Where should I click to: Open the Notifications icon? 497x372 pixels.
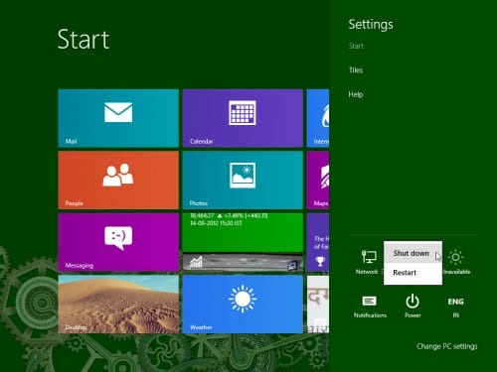(x=370, y=307)
